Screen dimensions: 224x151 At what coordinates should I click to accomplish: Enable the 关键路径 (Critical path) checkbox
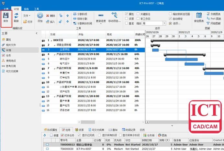138,14
